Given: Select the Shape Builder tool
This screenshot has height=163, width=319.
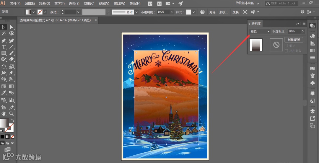Looking at the screenshot, I should click(4, 79).
